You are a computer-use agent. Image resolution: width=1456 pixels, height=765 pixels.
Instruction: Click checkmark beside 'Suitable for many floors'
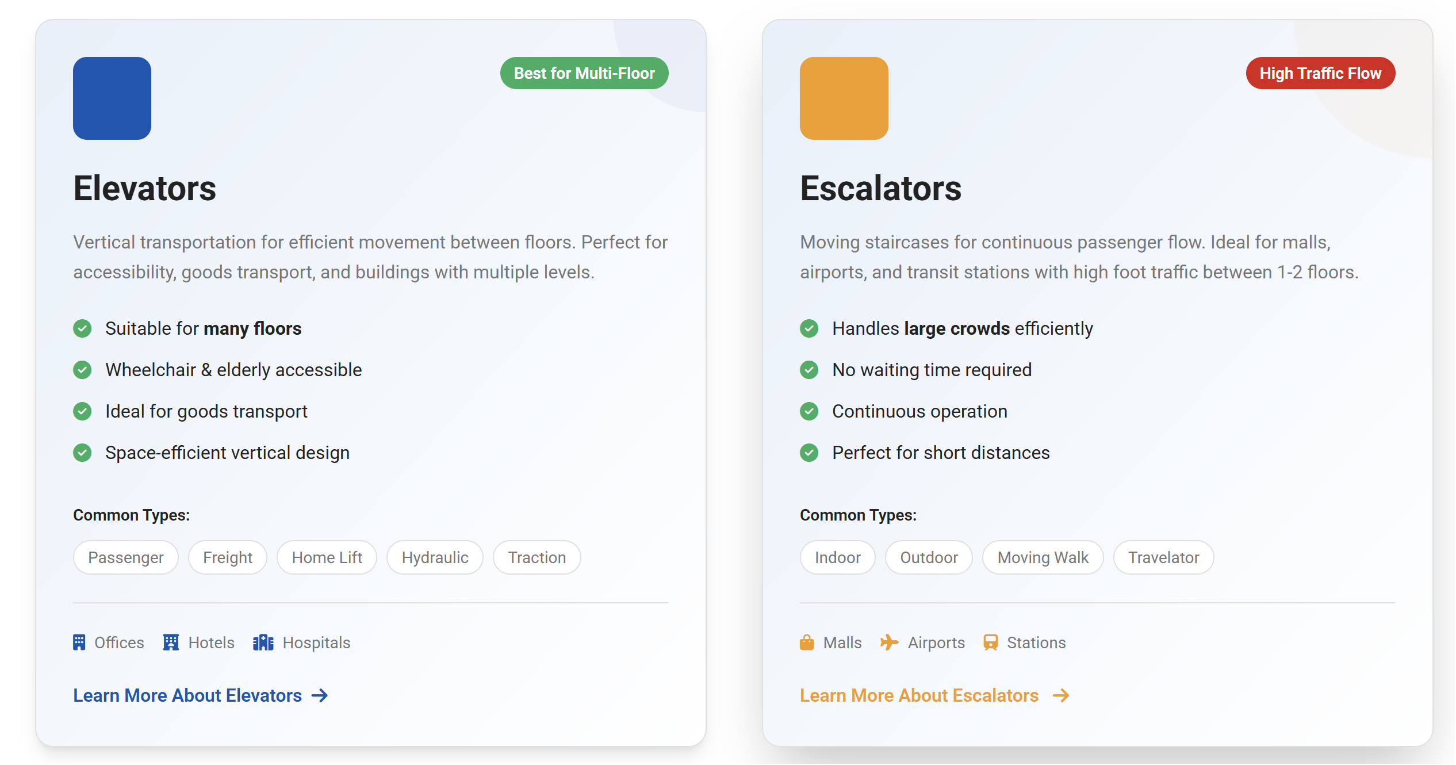coord(82,328)
